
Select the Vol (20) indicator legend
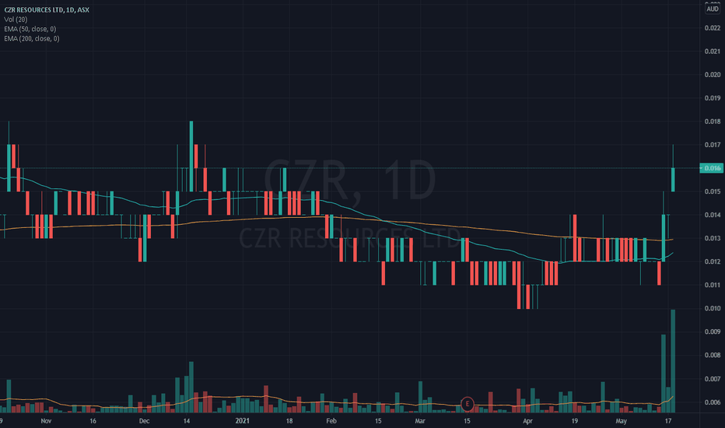pyautogui.click(x=16, y=19)
